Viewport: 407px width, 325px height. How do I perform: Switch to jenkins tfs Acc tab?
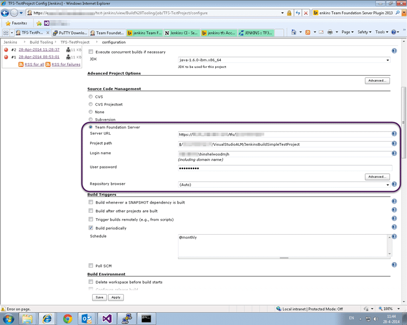[x=219, y=33]
